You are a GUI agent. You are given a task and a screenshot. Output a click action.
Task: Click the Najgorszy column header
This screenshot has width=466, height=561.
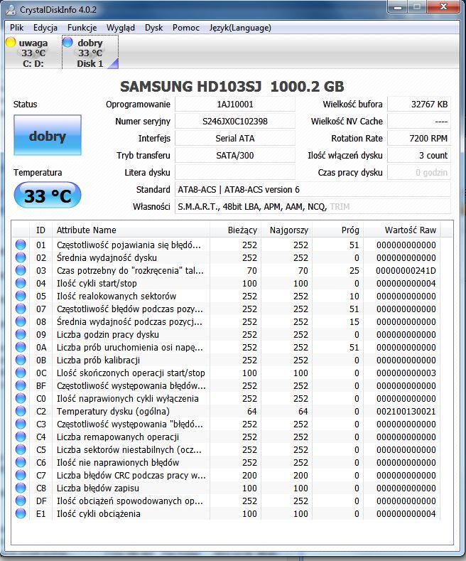tap(286, 230)
